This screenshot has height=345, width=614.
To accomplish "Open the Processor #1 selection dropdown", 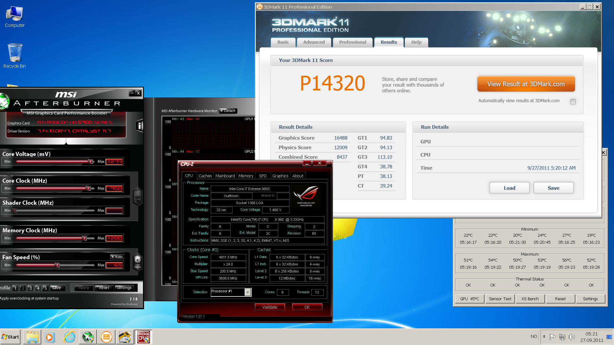I will pos(248,292).
